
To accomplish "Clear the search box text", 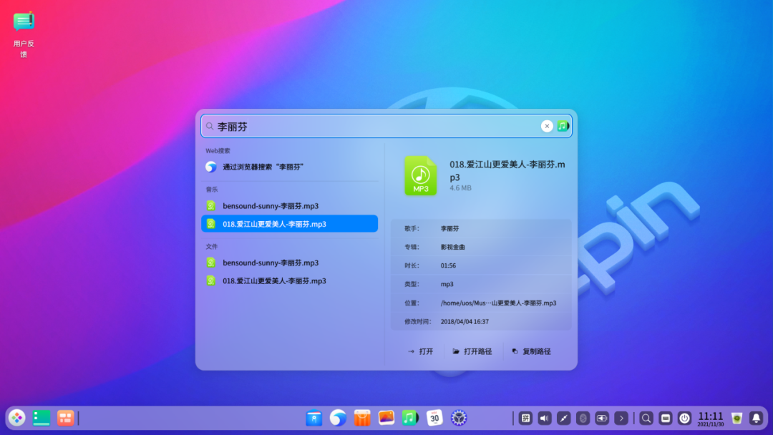I will [x=547, y=126].
